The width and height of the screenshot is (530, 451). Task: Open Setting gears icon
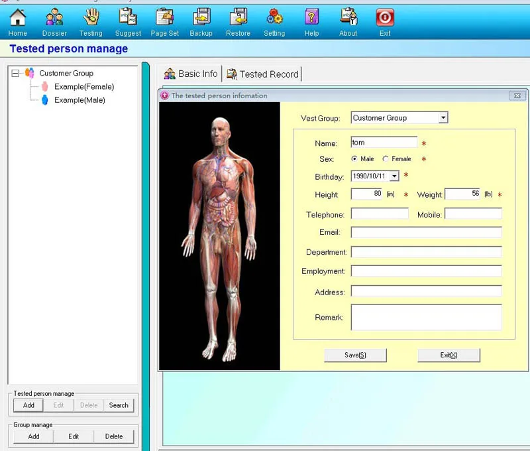(274, 18)
